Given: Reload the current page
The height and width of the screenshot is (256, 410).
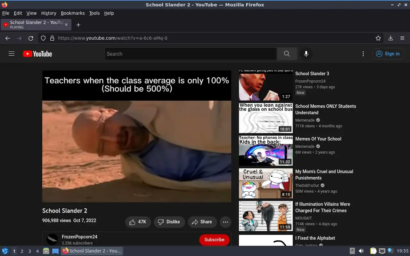Looking at the screenshot, I should 31,38.
